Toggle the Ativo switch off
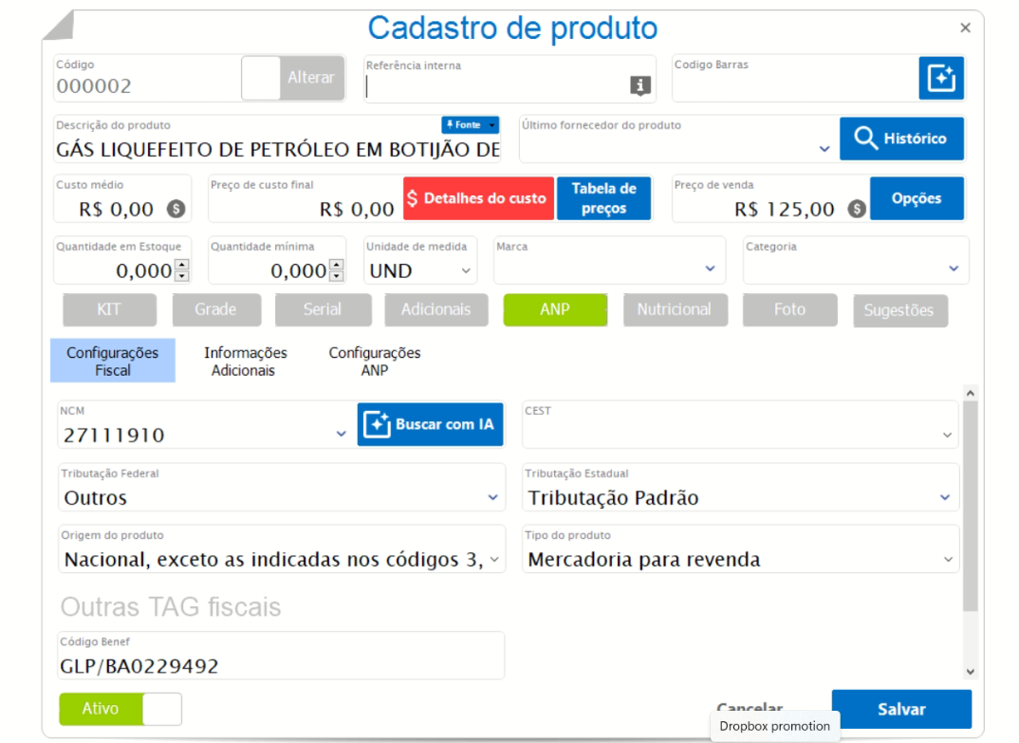 (120, 709)
